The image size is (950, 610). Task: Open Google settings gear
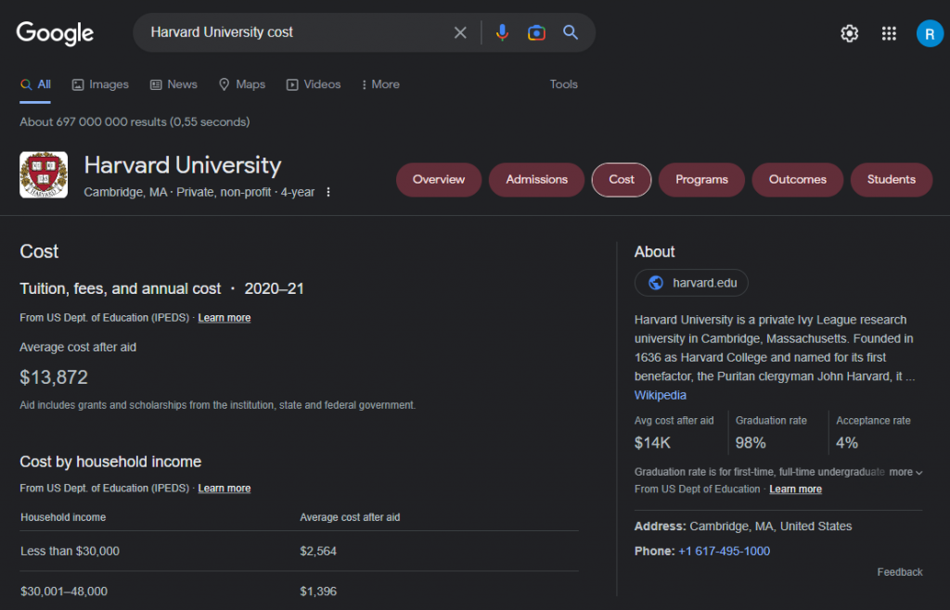click(849, 33)
